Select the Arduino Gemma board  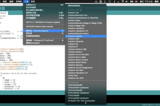click(x=86, y=65)
